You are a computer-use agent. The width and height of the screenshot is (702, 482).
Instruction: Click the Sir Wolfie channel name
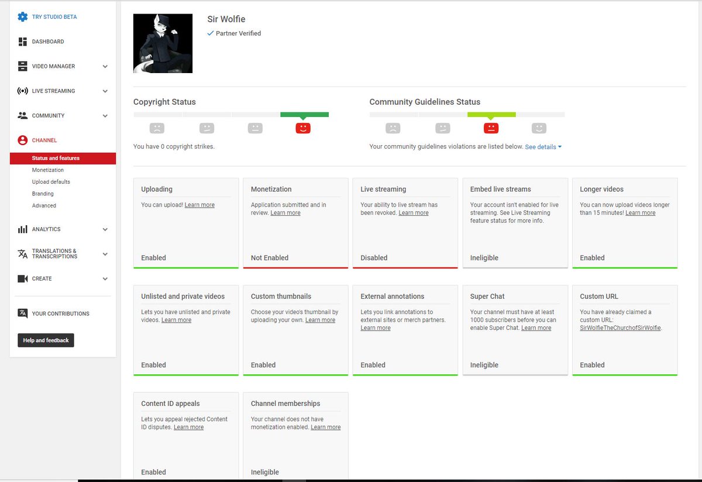pyautogui.click(x=226, y=19)
